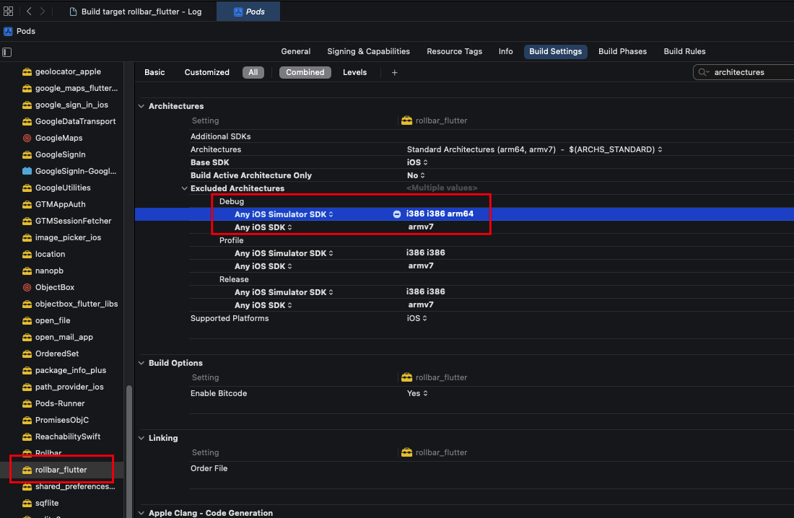
Task: Click the back navigation arrow
Action: (27, 11)
